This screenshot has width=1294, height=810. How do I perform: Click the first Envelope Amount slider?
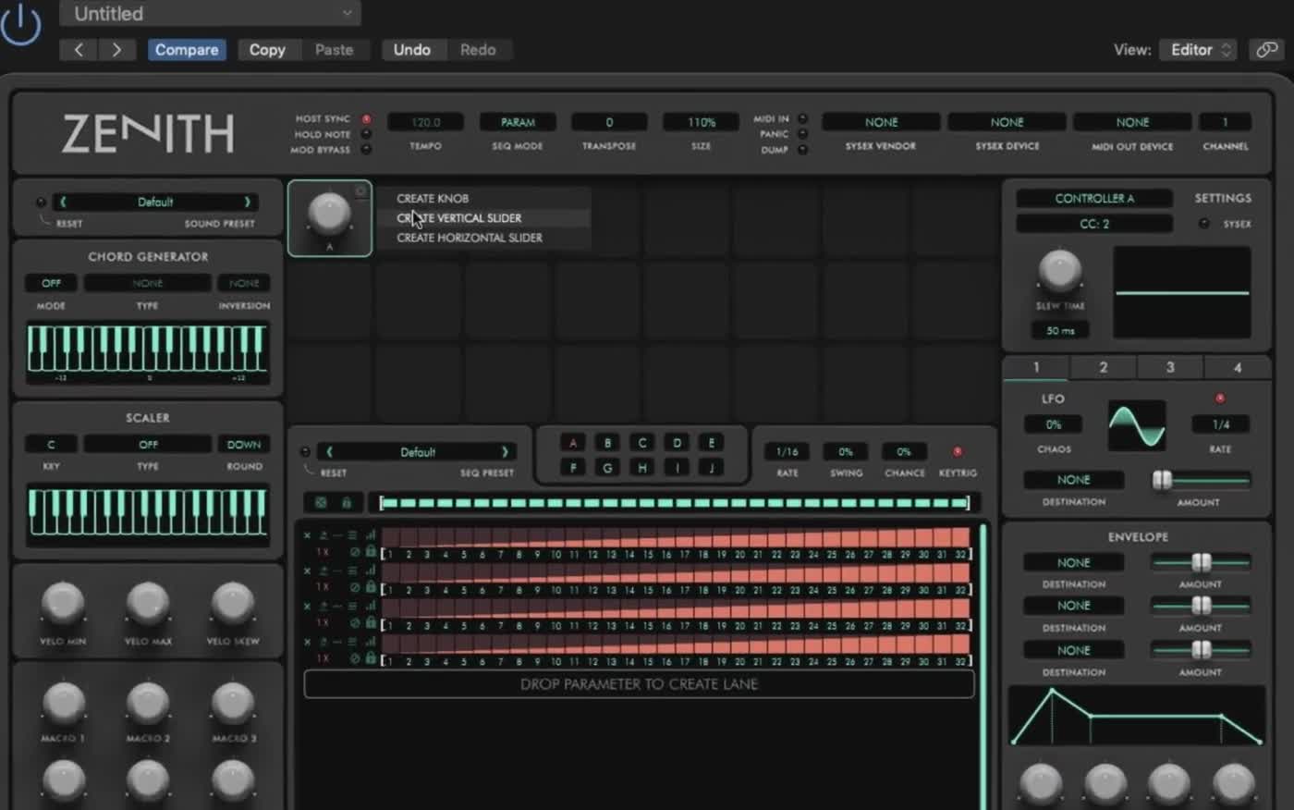(1201, 562)
